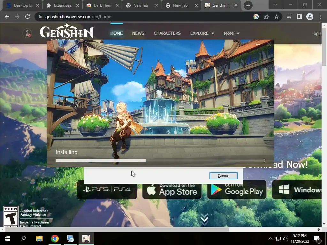Switch to the Dark Theme tab

[102, 5]
